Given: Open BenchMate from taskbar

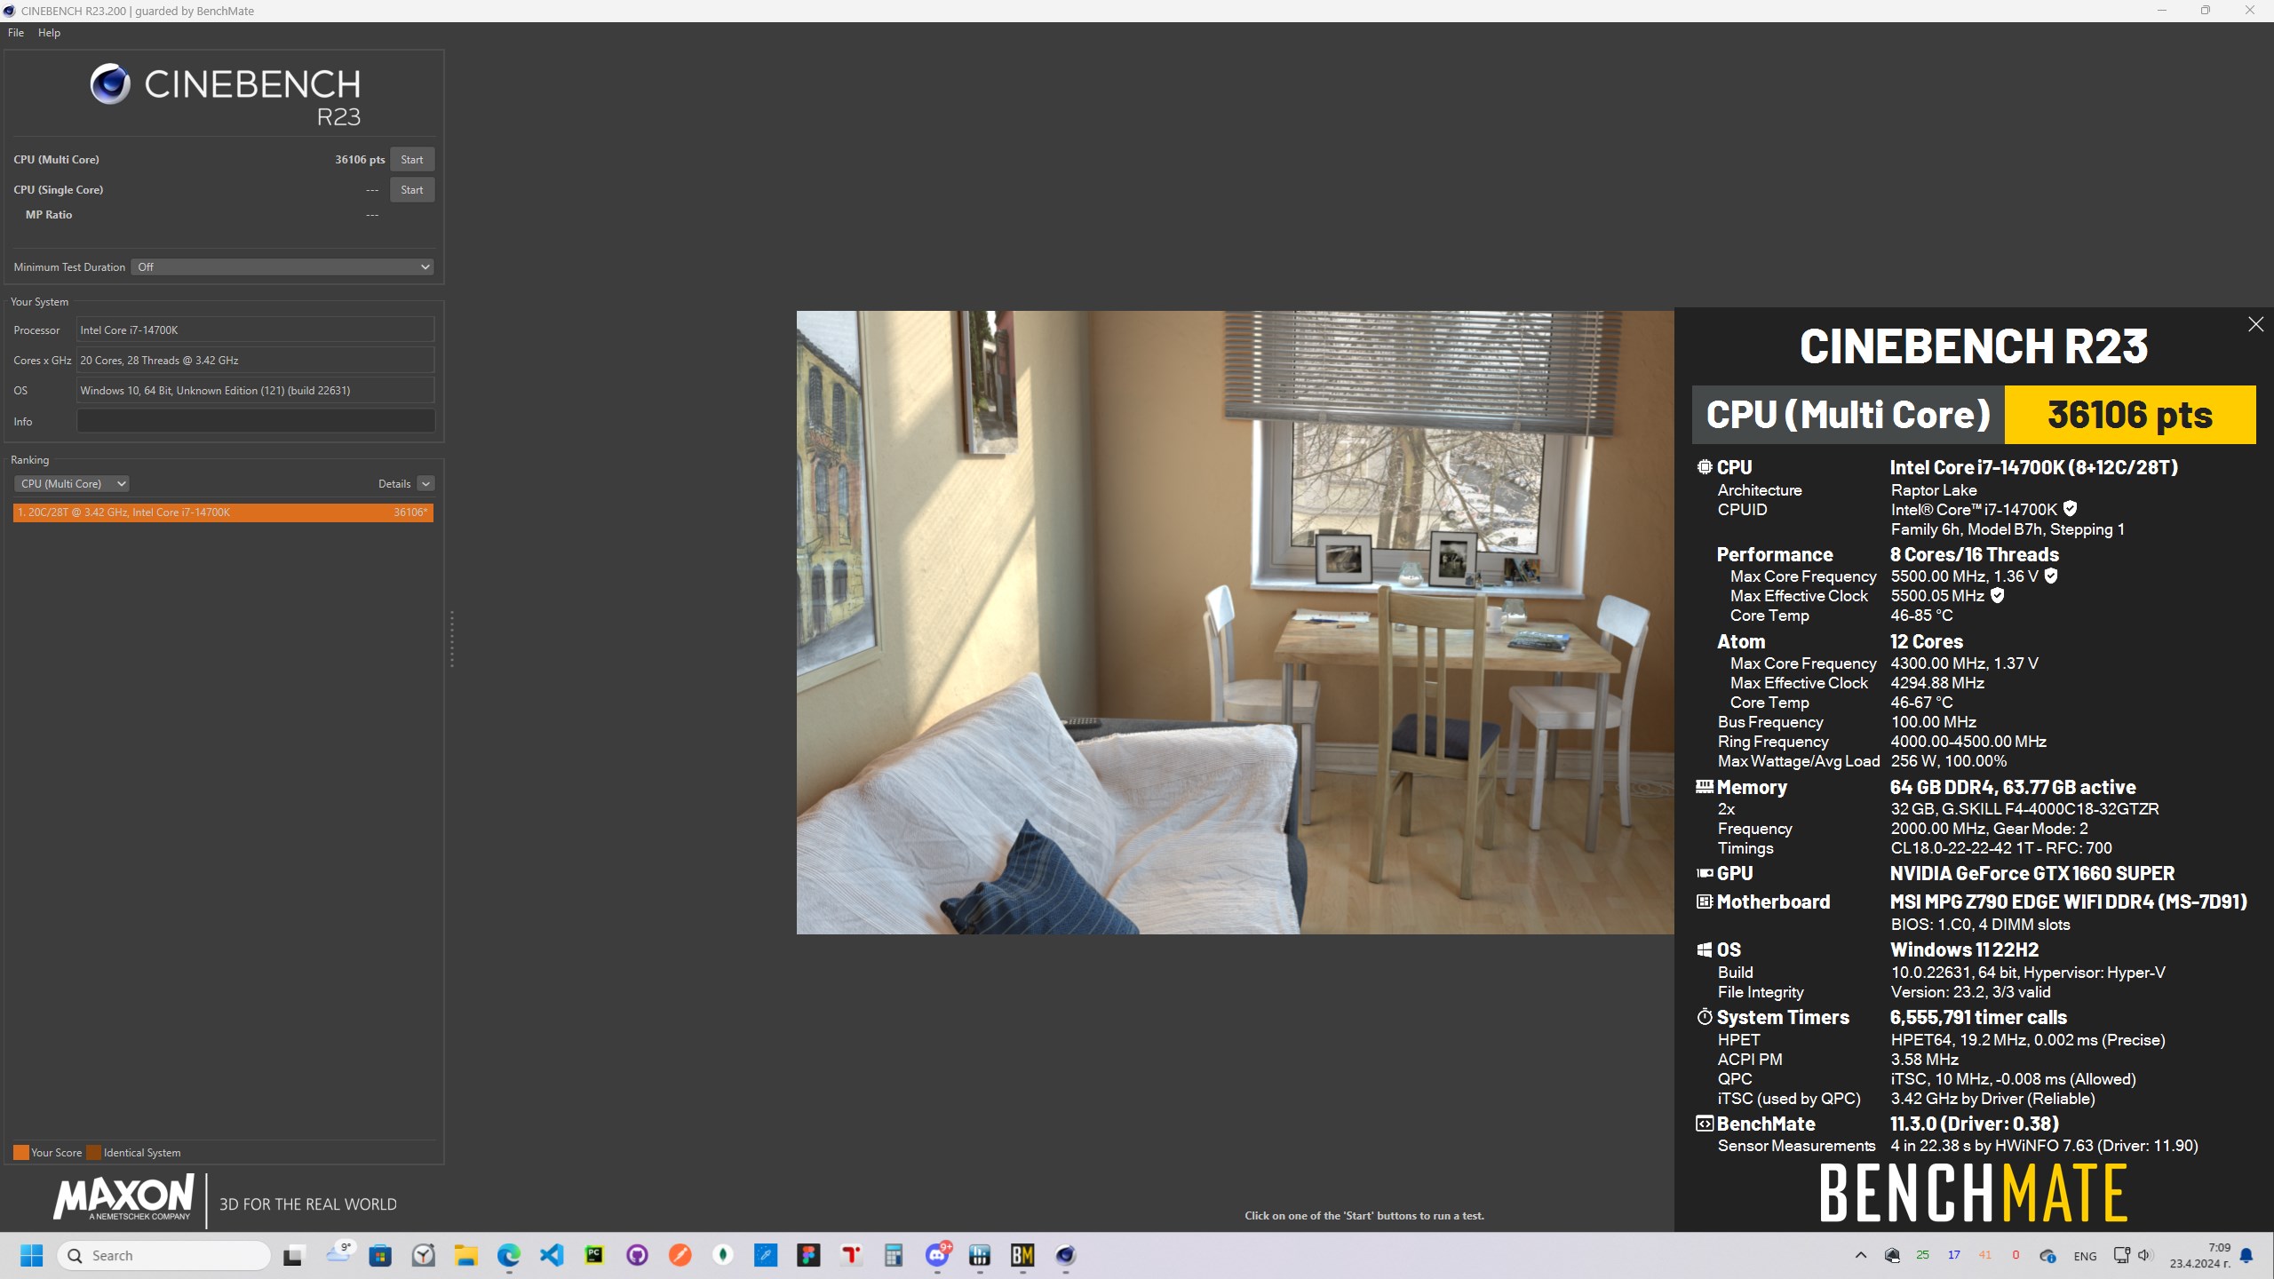Looking at the screenshot, I should pyautogui.click(x=1022, y=1256).
